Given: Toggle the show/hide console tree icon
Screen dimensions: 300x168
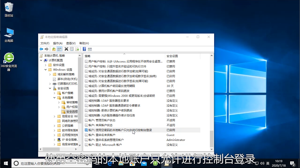Looking at the screenshot, I should click(x=59, y=49).
